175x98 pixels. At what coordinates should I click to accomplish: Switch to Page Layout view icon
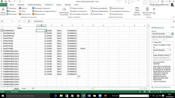click(x=145, y=92)
